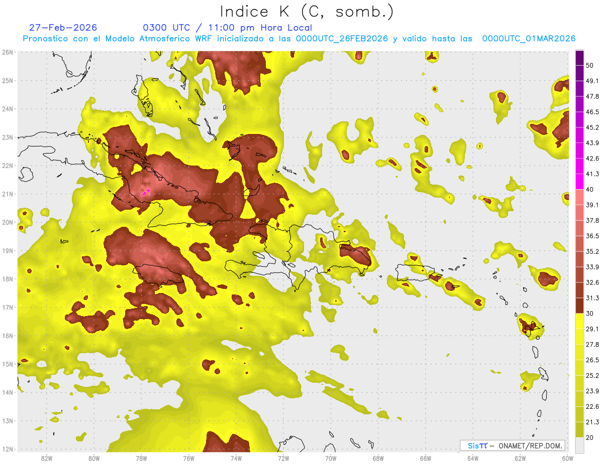Viewport: 603px width, 465px height.
Task: Click the colorbar value '26.5'
Action: tap(593, 360)
